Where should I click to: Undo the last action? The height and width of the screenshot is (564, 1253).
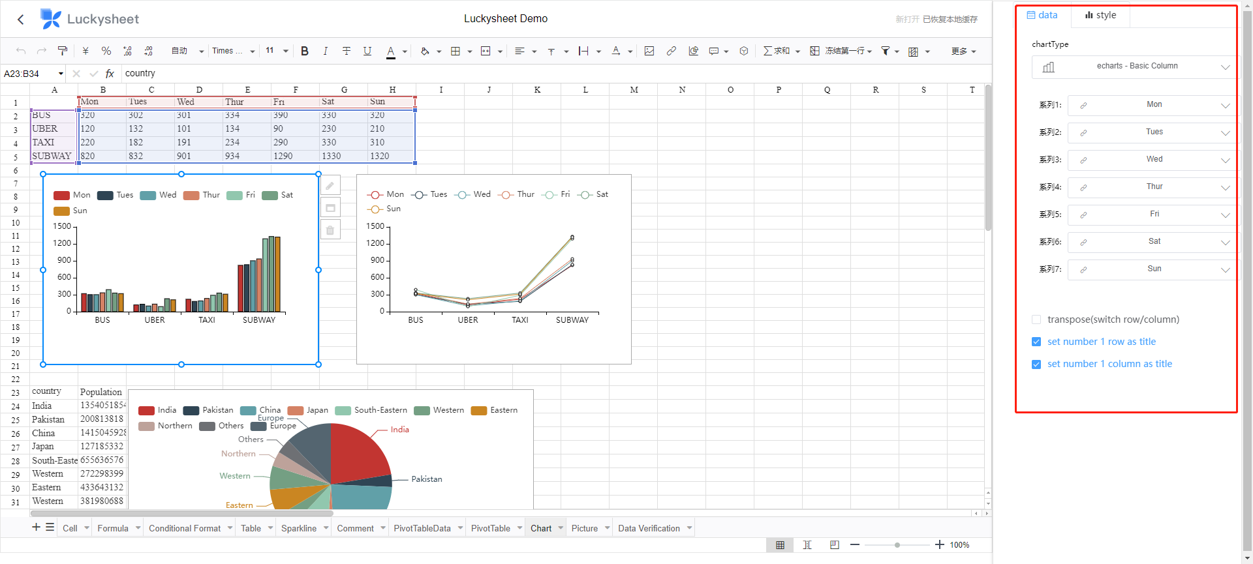click(x=21, y=51)
